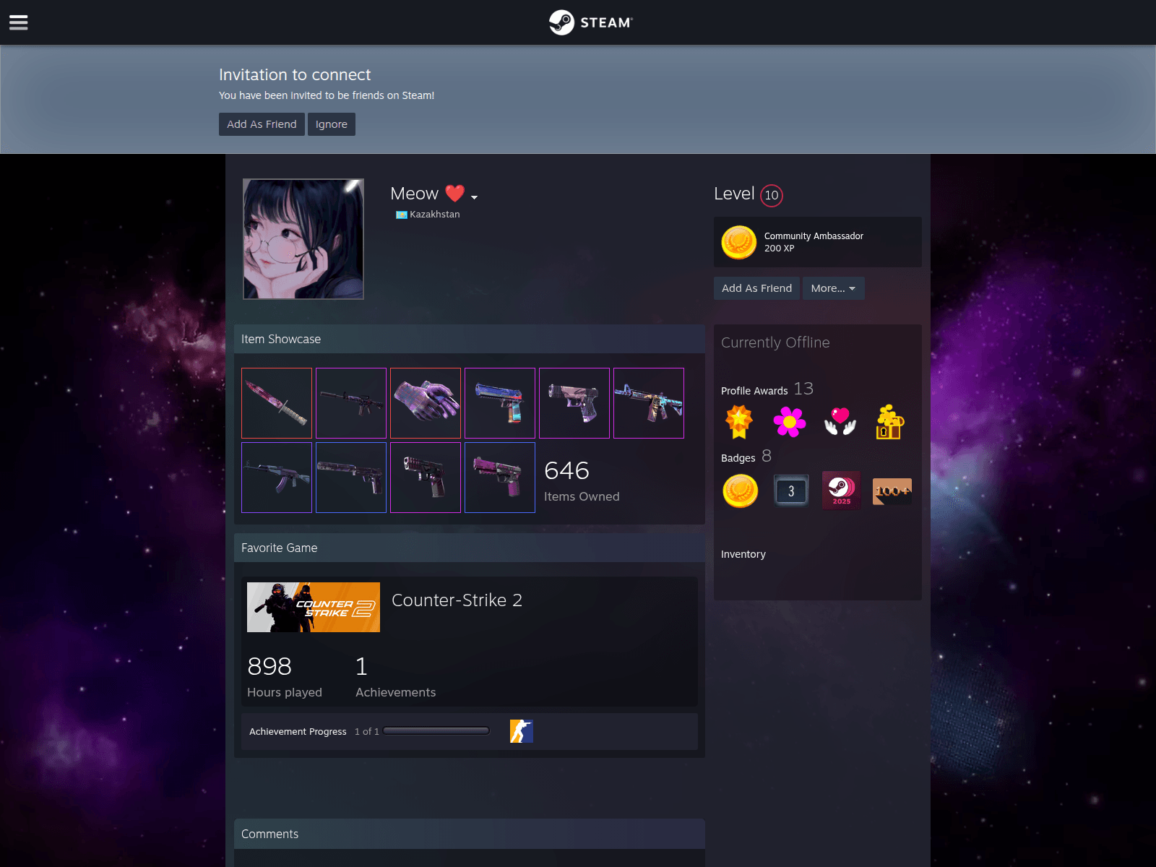Click the number 3 badge icon
This screenshot has width=1156, height=867.
[791, 491]
